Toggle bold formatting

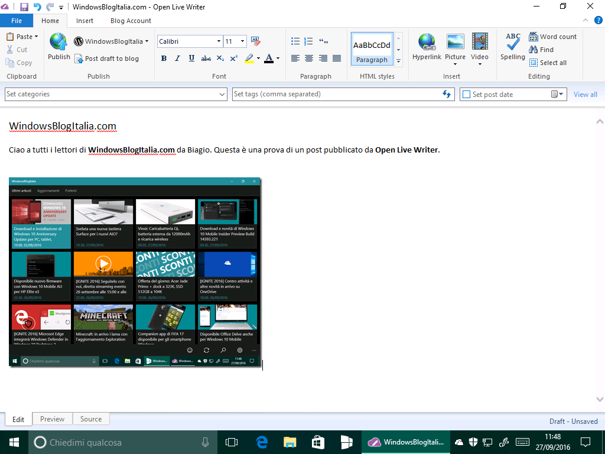point(164,59)
